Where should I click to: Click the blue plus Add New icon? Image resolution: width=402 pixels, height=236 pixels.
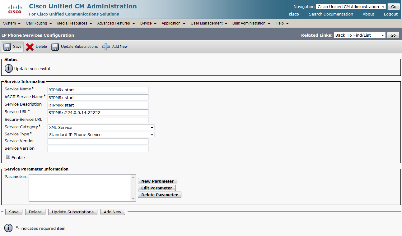pos(106,47)
